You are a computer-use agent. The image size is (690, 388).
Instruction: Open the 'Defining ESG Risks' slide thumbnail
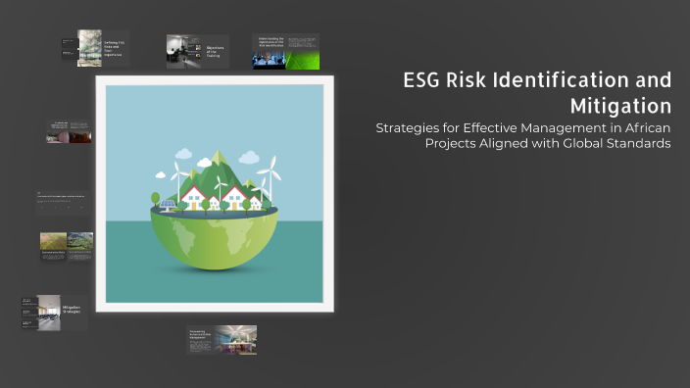click(95, 48)
